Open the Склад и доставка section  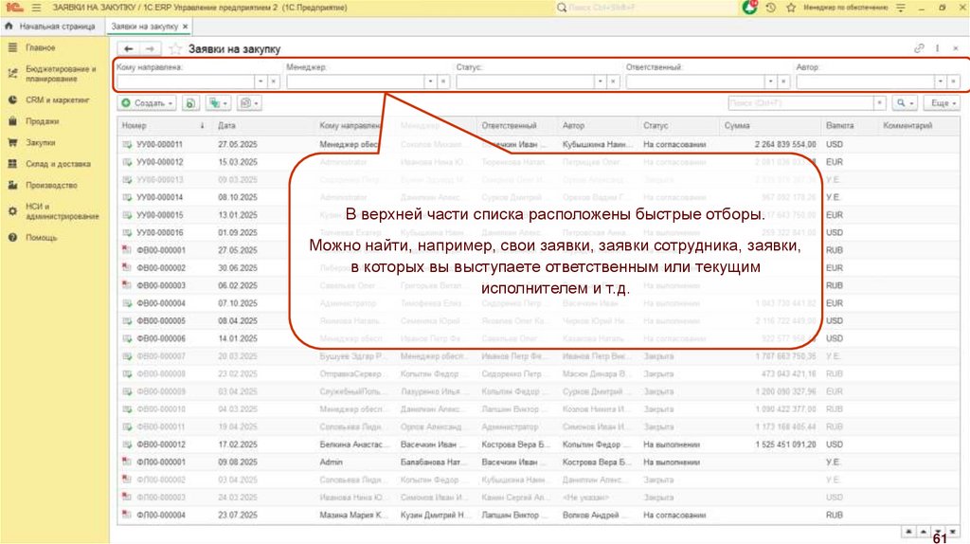pyautogui.click(x=58, y=163)
